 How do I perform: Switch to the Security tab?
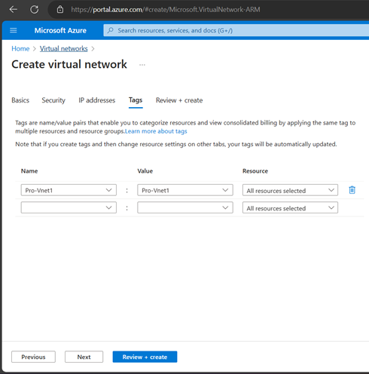click(x=53, y=100)
